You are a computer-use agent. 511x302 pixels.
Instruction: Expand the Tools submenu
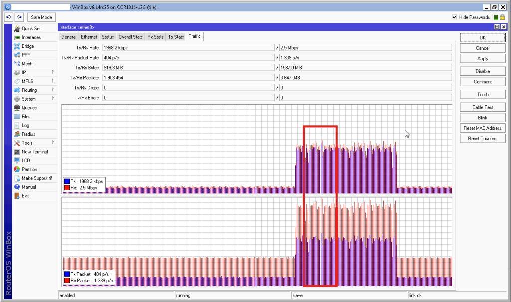53,143
